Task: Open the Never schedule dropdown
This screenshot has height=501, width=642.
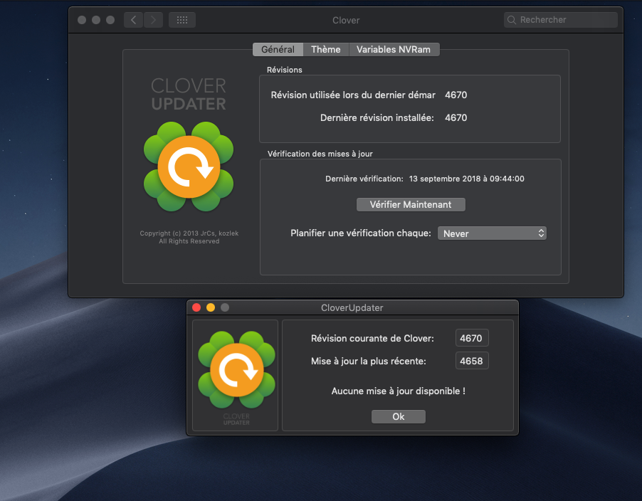Action: (492, 233)
